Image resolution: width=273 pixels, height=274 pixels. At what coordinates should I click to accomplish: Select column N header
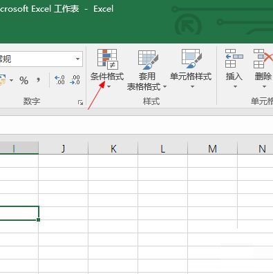tap(255, 148)
